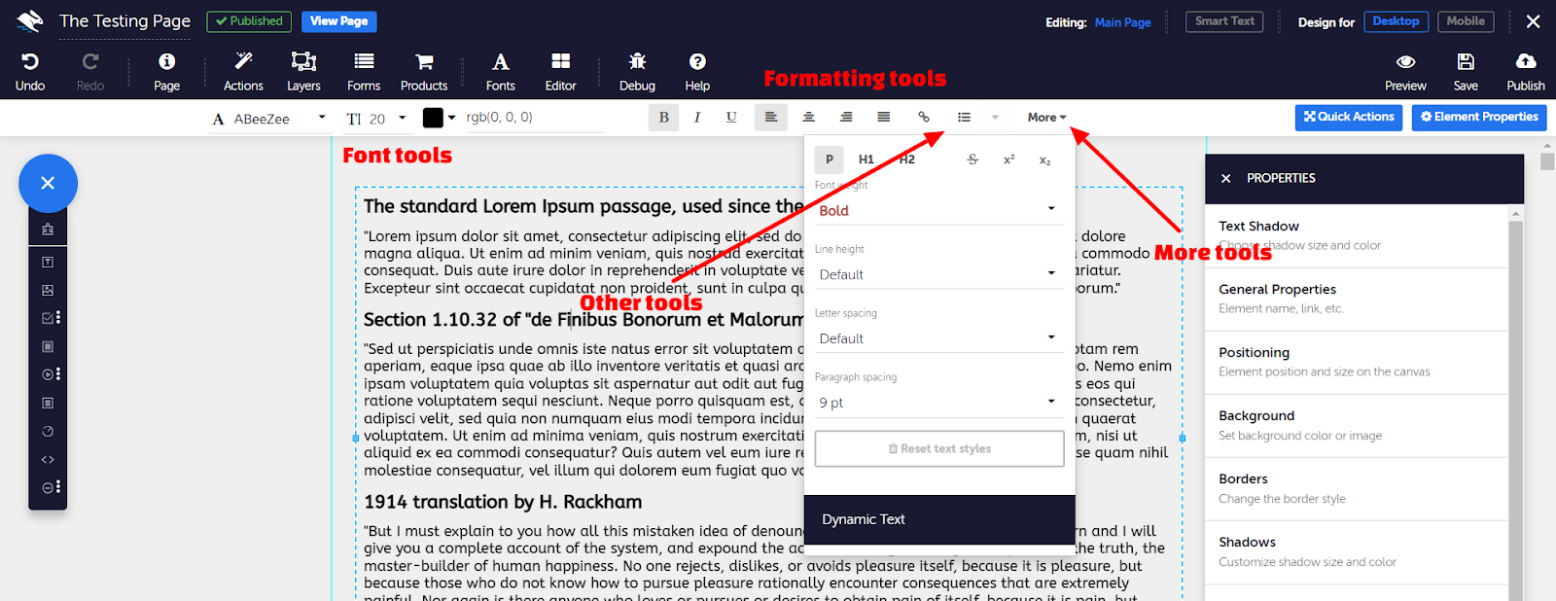
Task: Click the Reset text styles button
Action: 939,449
